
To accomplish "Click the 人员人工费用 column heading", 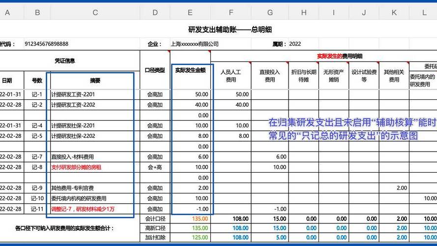I will point(231,76).
